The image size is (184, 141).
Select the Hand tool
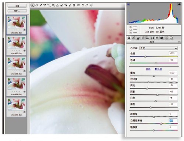click(x=36, y=5)
